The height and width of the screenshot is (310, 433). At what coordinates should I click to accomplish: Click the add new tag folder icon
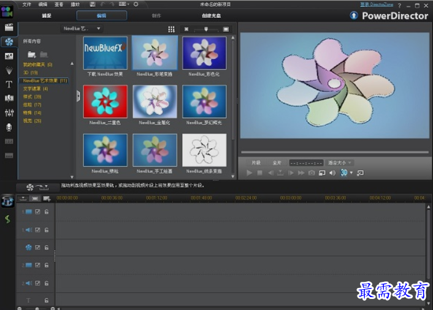[x=31, y=55]
